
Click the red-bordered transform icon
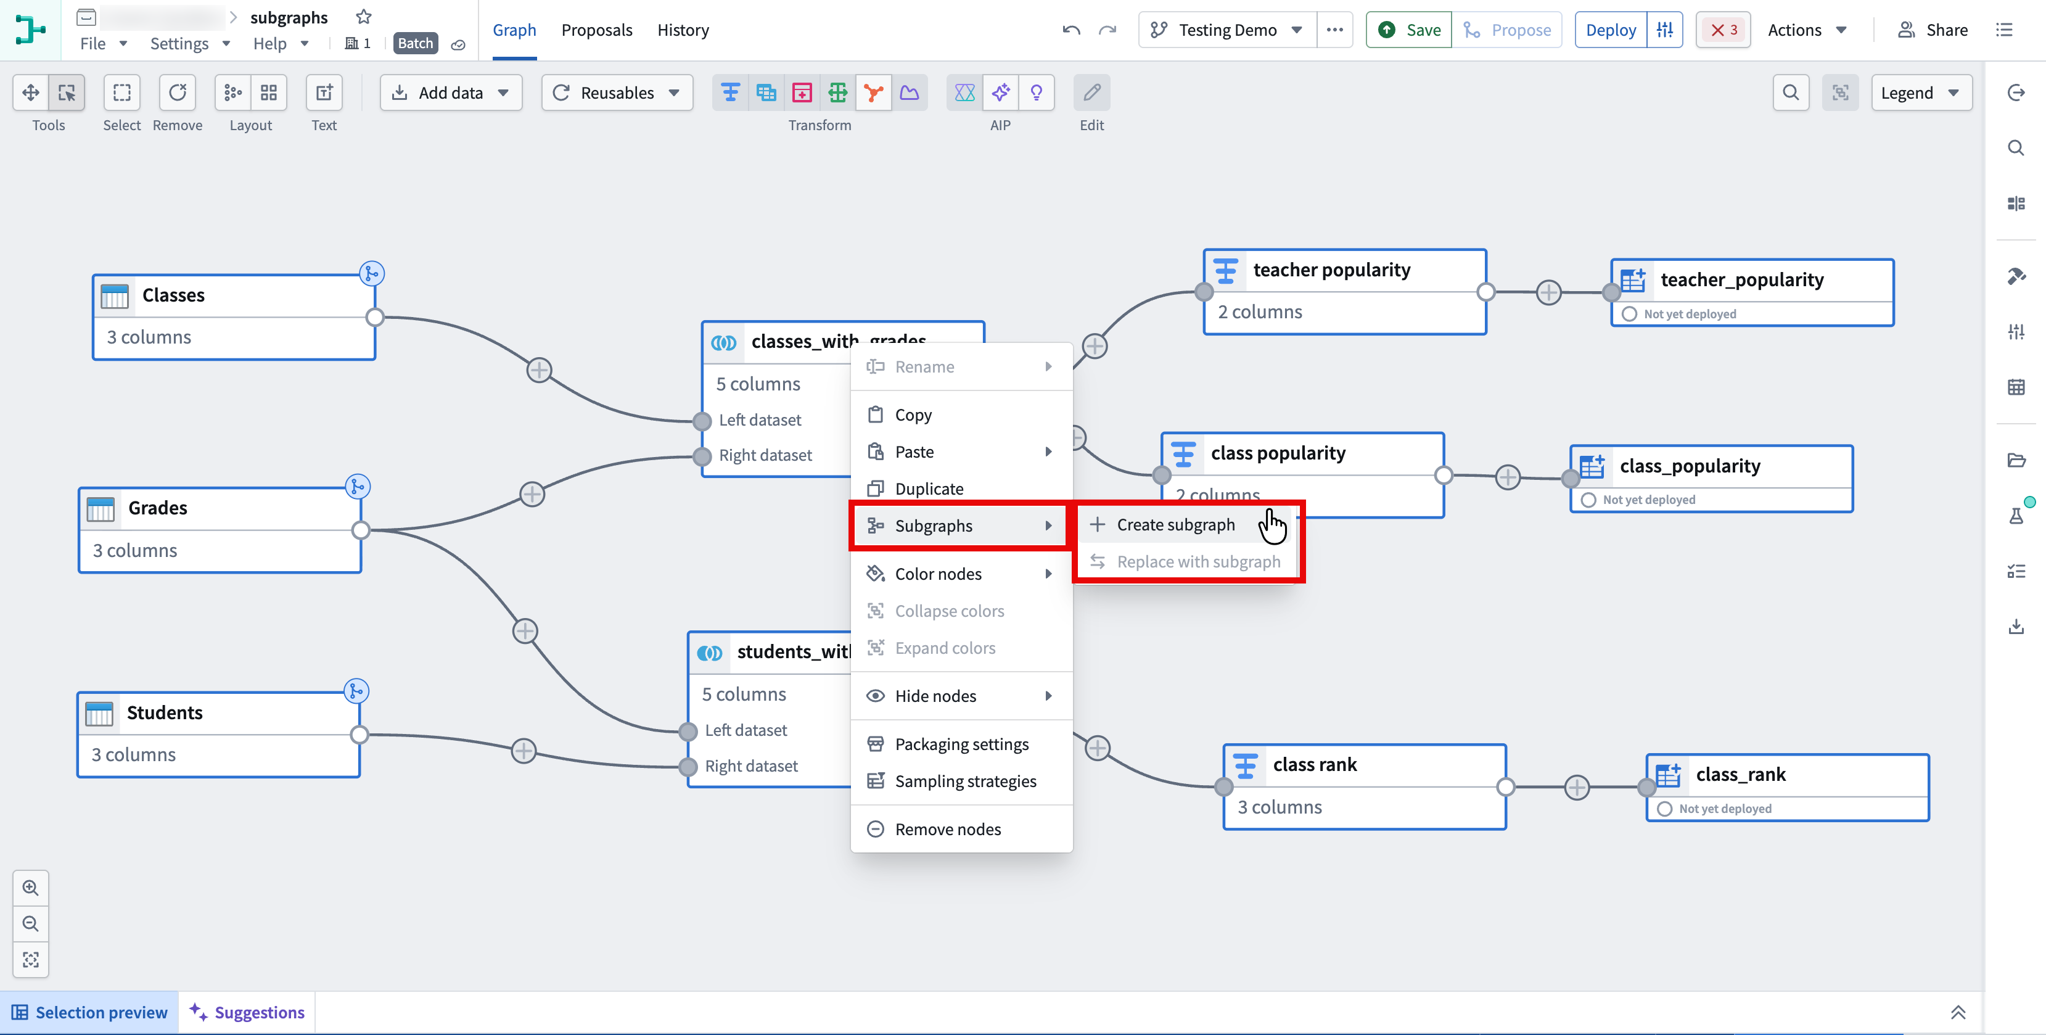802,93
